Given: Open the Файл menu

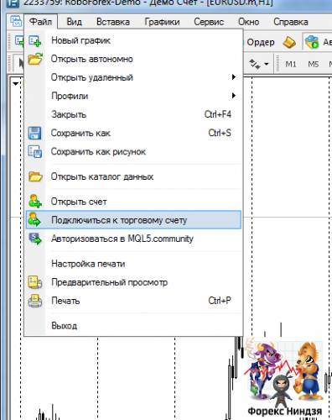Looking at the screenshot, I should tap(41, 22).
